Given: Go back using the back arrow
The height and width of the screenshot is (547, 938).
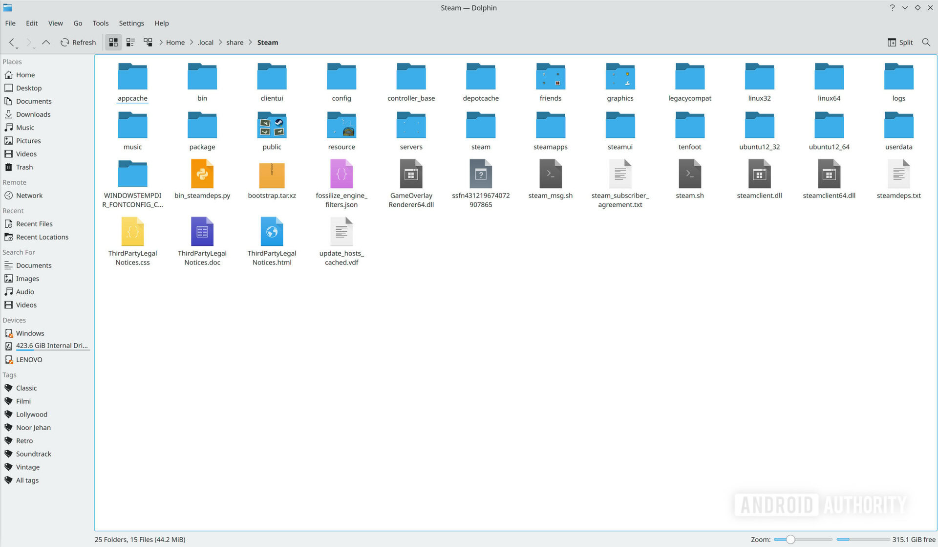Looking at the screenshot, I should point(12,43).
